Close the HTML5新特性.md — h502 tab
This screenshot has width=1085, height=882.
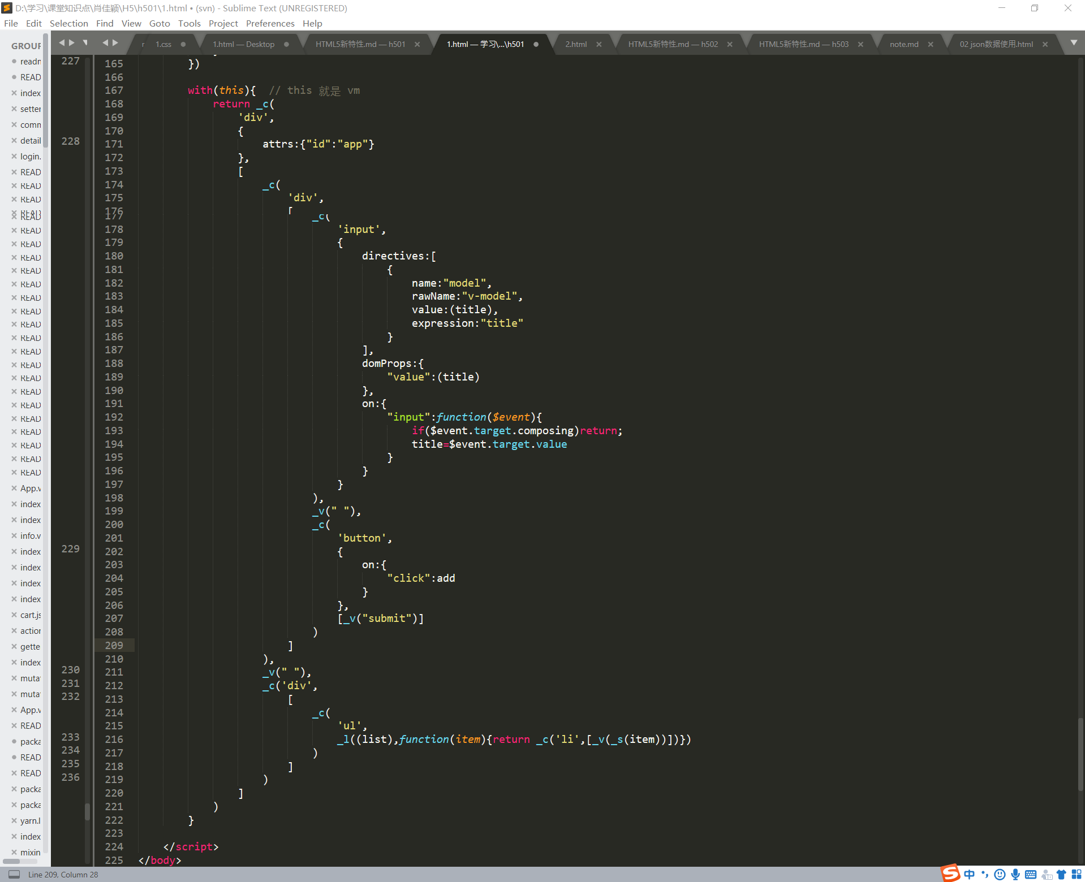tap(730, 44)
